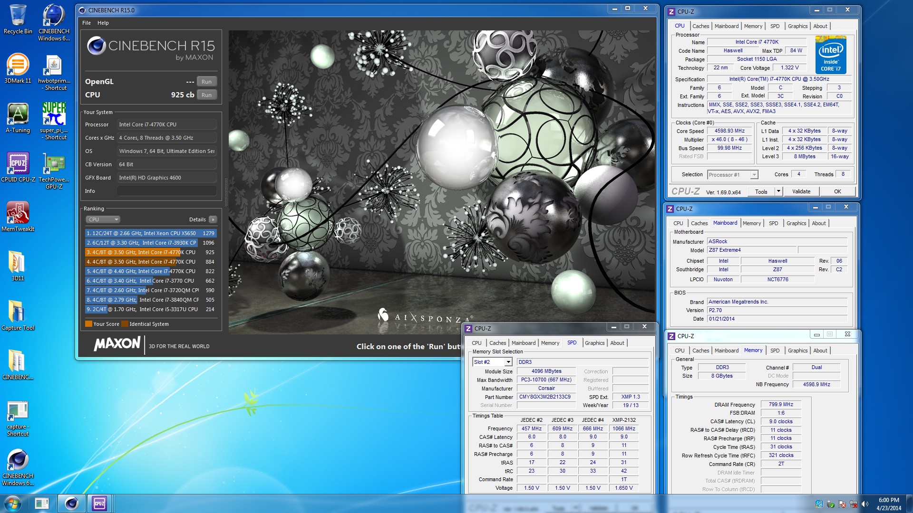This screenshot has height=513, width=913.
Task: Click the Info input field in Your System
Action: [x=167, y=191]
